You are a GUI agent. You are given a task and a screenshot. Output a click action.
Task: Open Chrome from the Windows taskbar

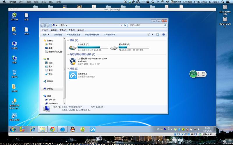(x=52, y=129)
